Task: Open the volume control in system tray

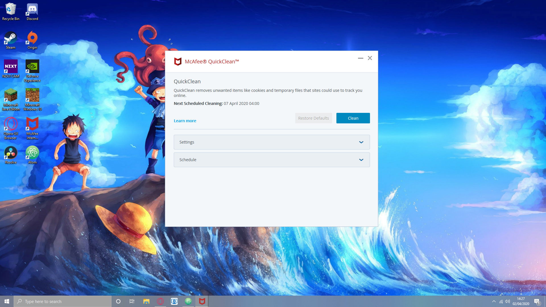Action: coord(508,301)
